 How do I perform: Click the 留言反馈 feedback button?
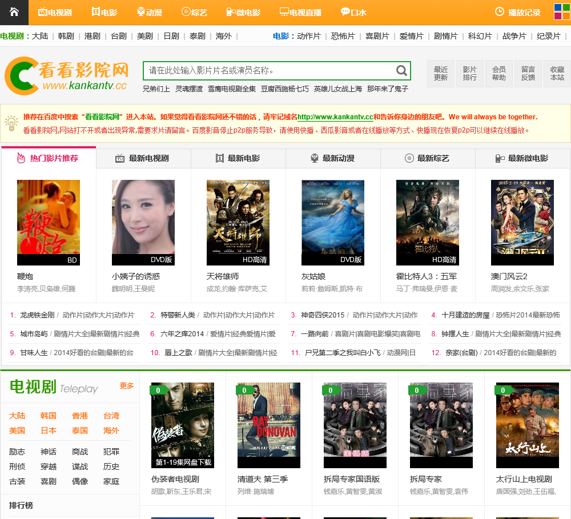pyautogui.click(x=528, y=74)
